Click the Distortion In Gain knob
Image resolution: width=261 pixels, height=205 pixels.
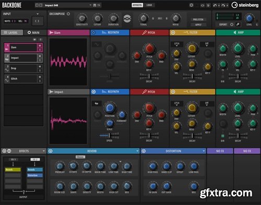pos(153,186)
